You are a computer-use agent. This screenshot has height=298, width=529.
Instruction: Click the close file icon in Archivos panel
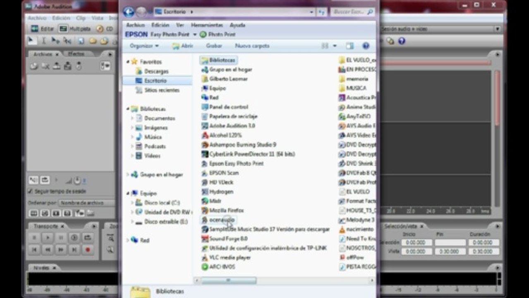[45, 66]
